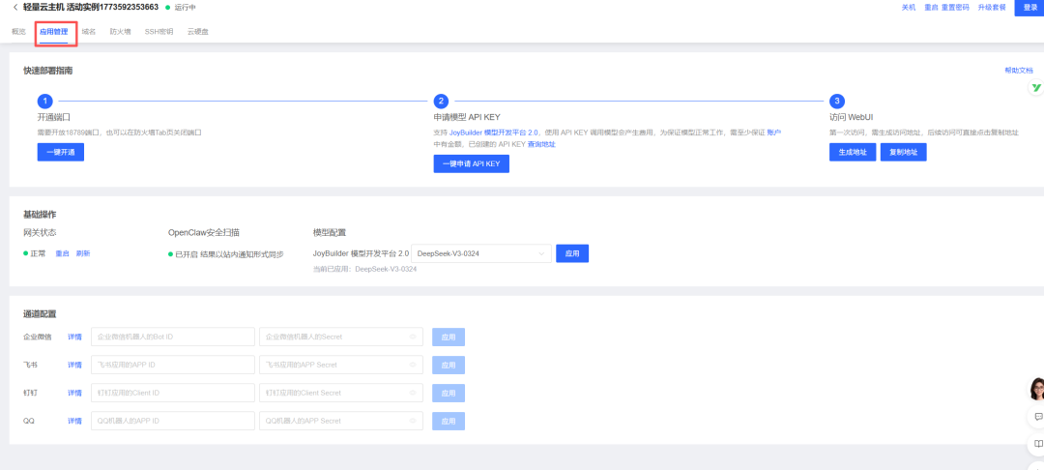The image size is (1044, 470).
Task: Focus the 飞书 APP Secret field
Action: click(x=341, y=365)
